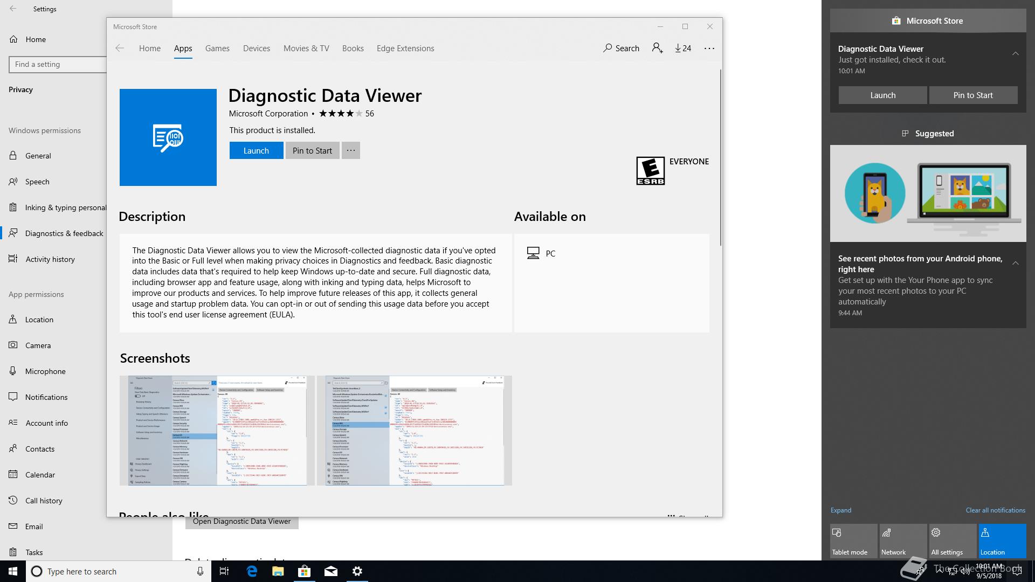
Task: Collapse the Diagnostic Data Viewer notification
Action: point(1016,53)
